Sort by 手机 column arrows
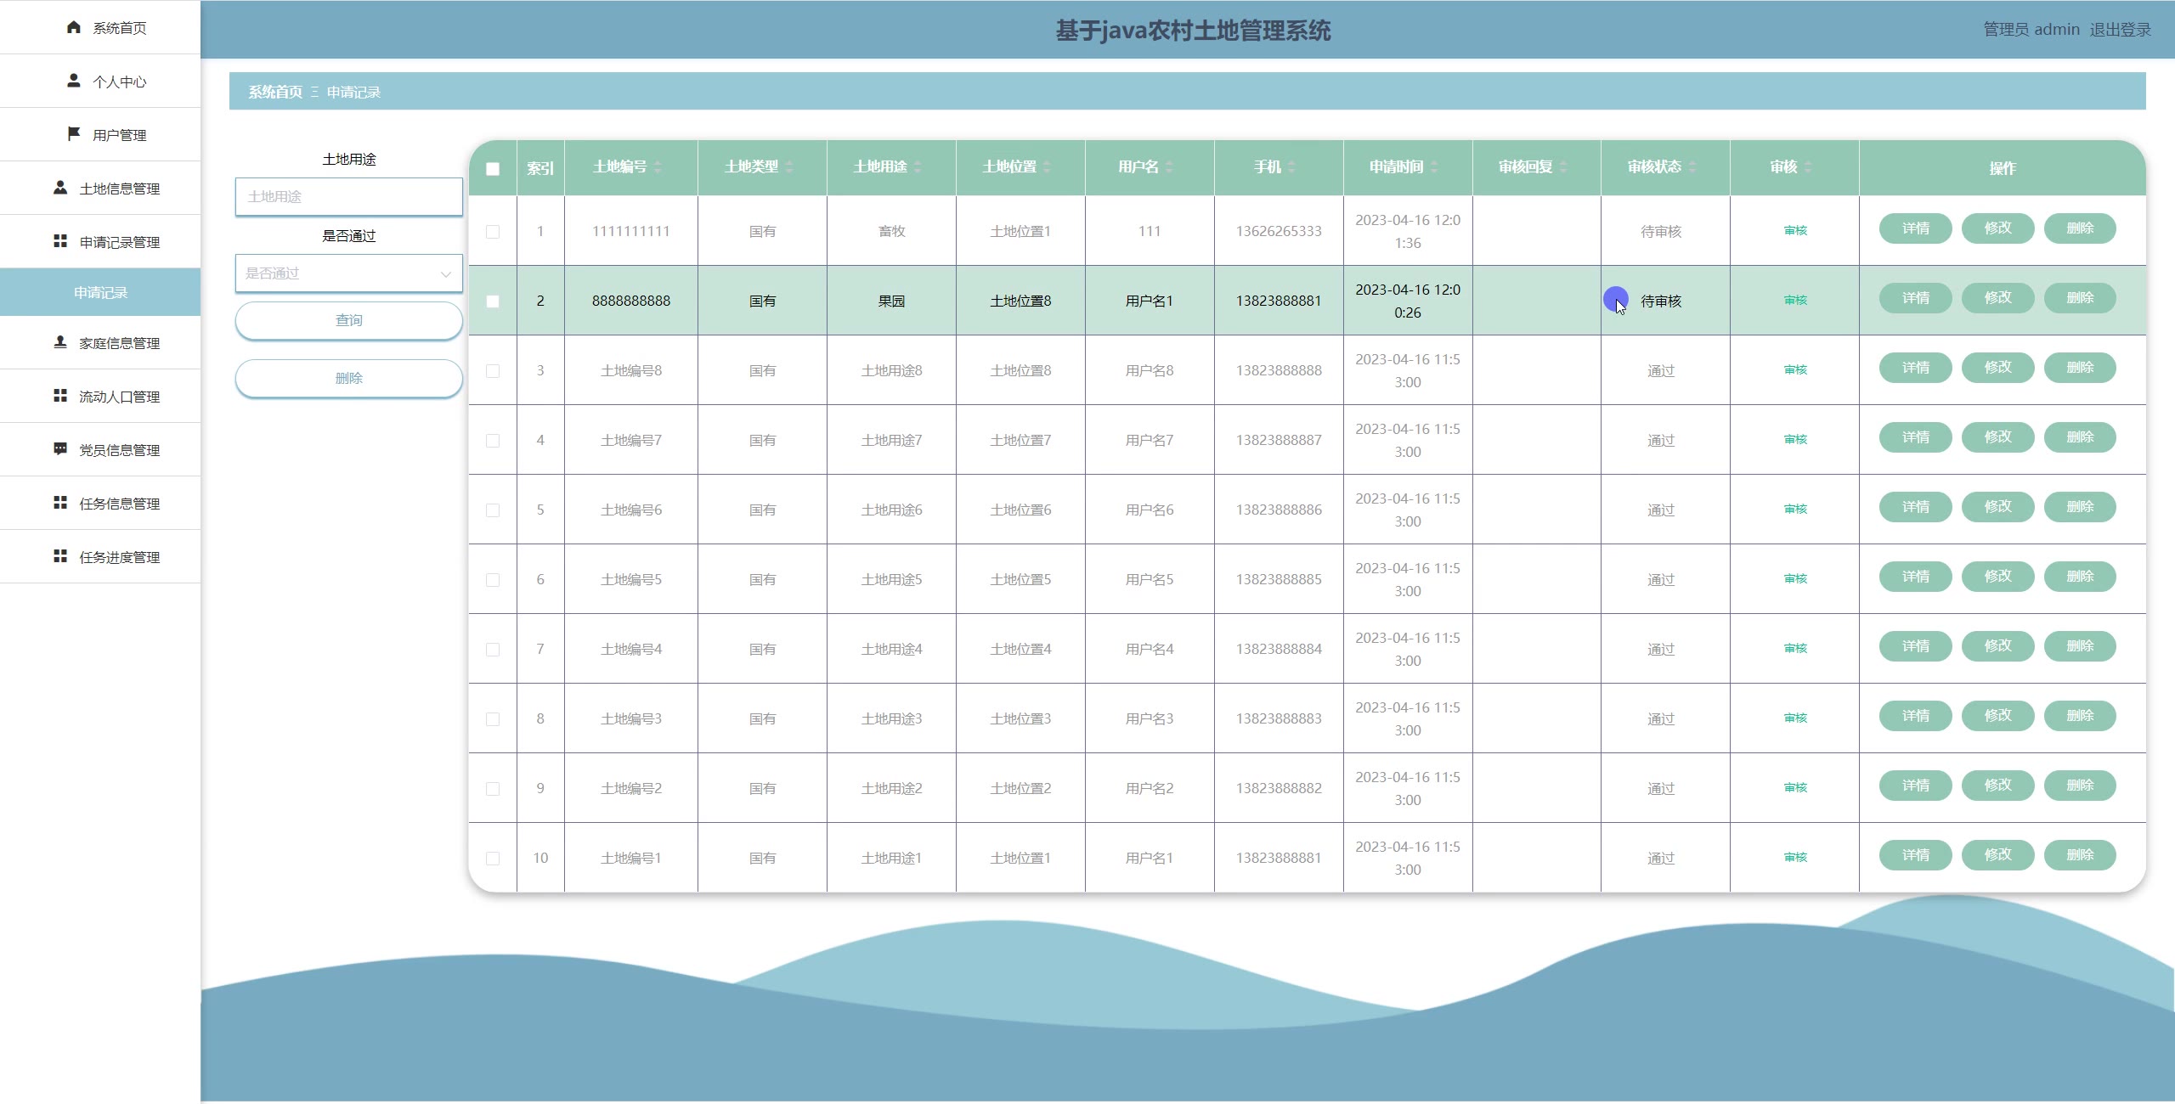 1291,167
